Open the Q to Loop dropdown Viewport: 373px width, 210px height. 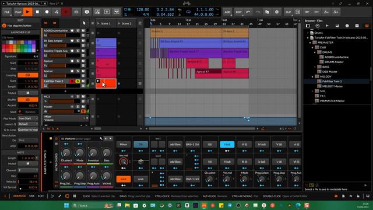[28, 129]
